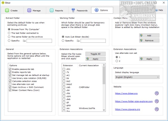Open the https://www.folder-size-explorer.com link

[134, 101]
